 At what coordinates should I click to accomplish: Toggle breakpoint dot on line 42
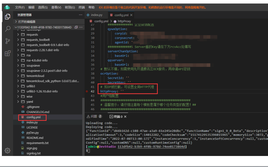tap(87, 91)
